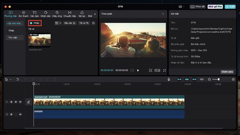Toggle clip linkage
This screenshot has height=135, width=240.
point(194,79)
